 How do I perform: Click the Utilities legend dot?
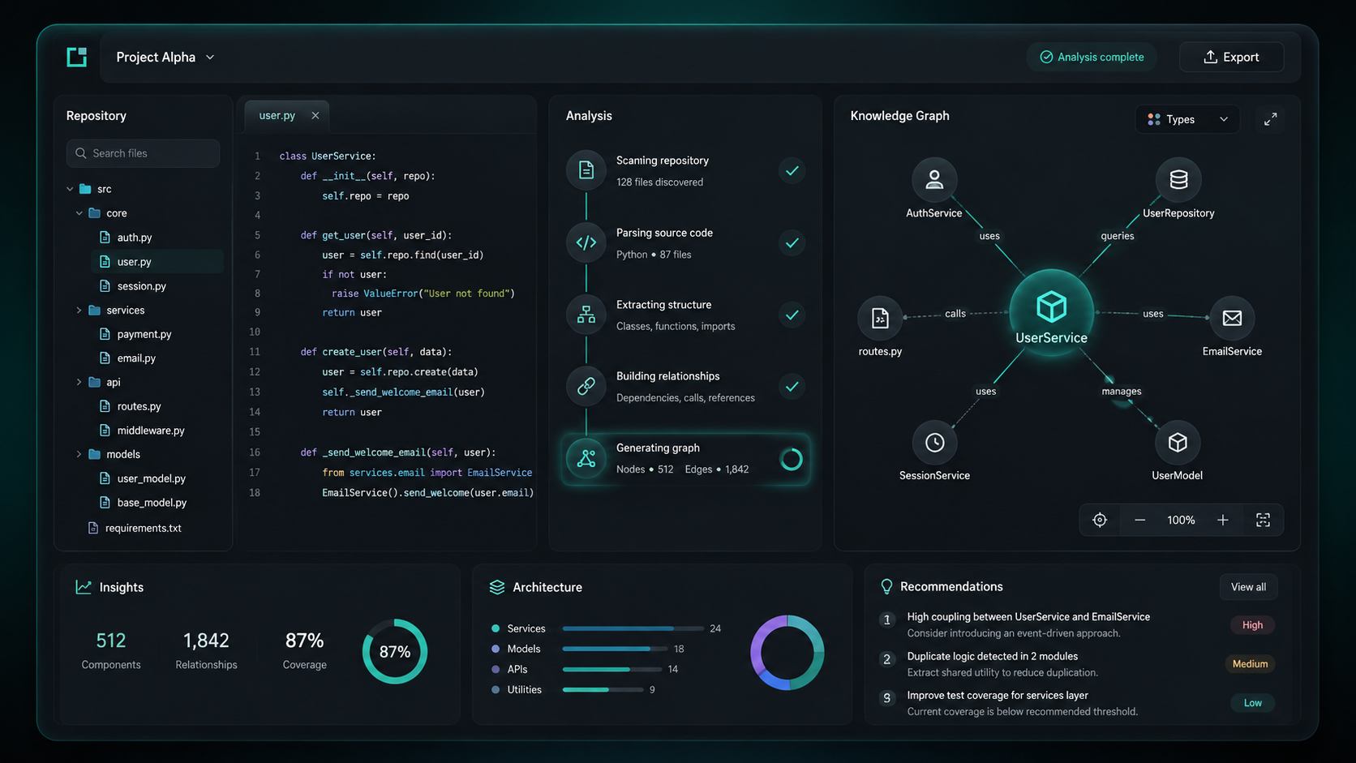pyautogui.click(x=496, y=690)
